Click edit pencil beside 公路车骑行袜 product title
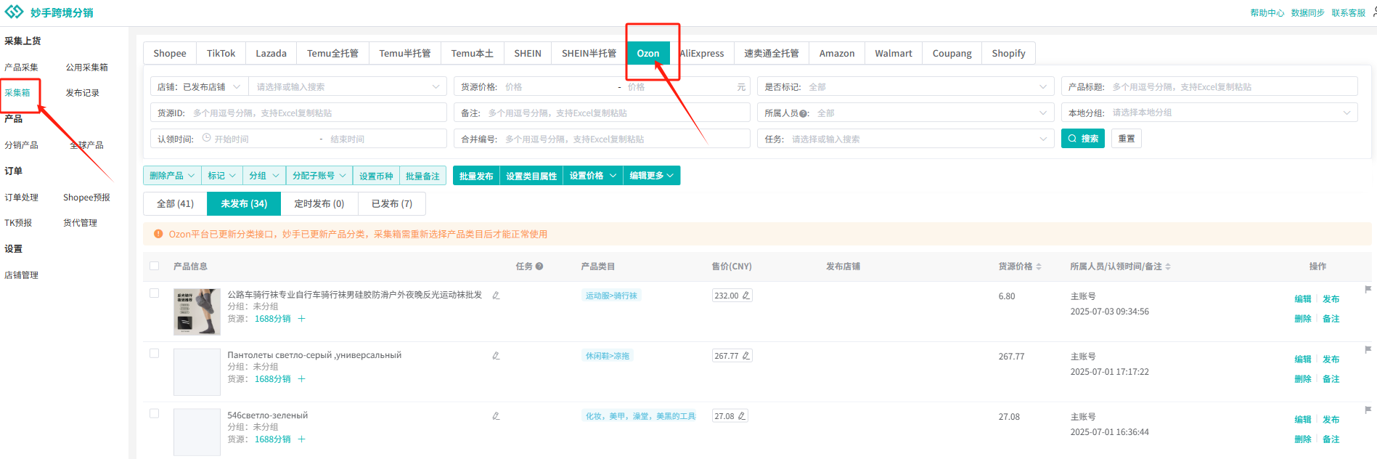The height and width of the screenshot is (459, 1377). coord(496,296)
